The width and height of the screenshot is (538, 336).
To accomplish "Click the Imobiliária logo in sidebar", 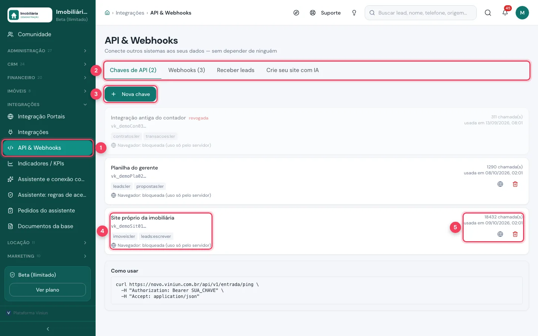I will tap(30, 15).
